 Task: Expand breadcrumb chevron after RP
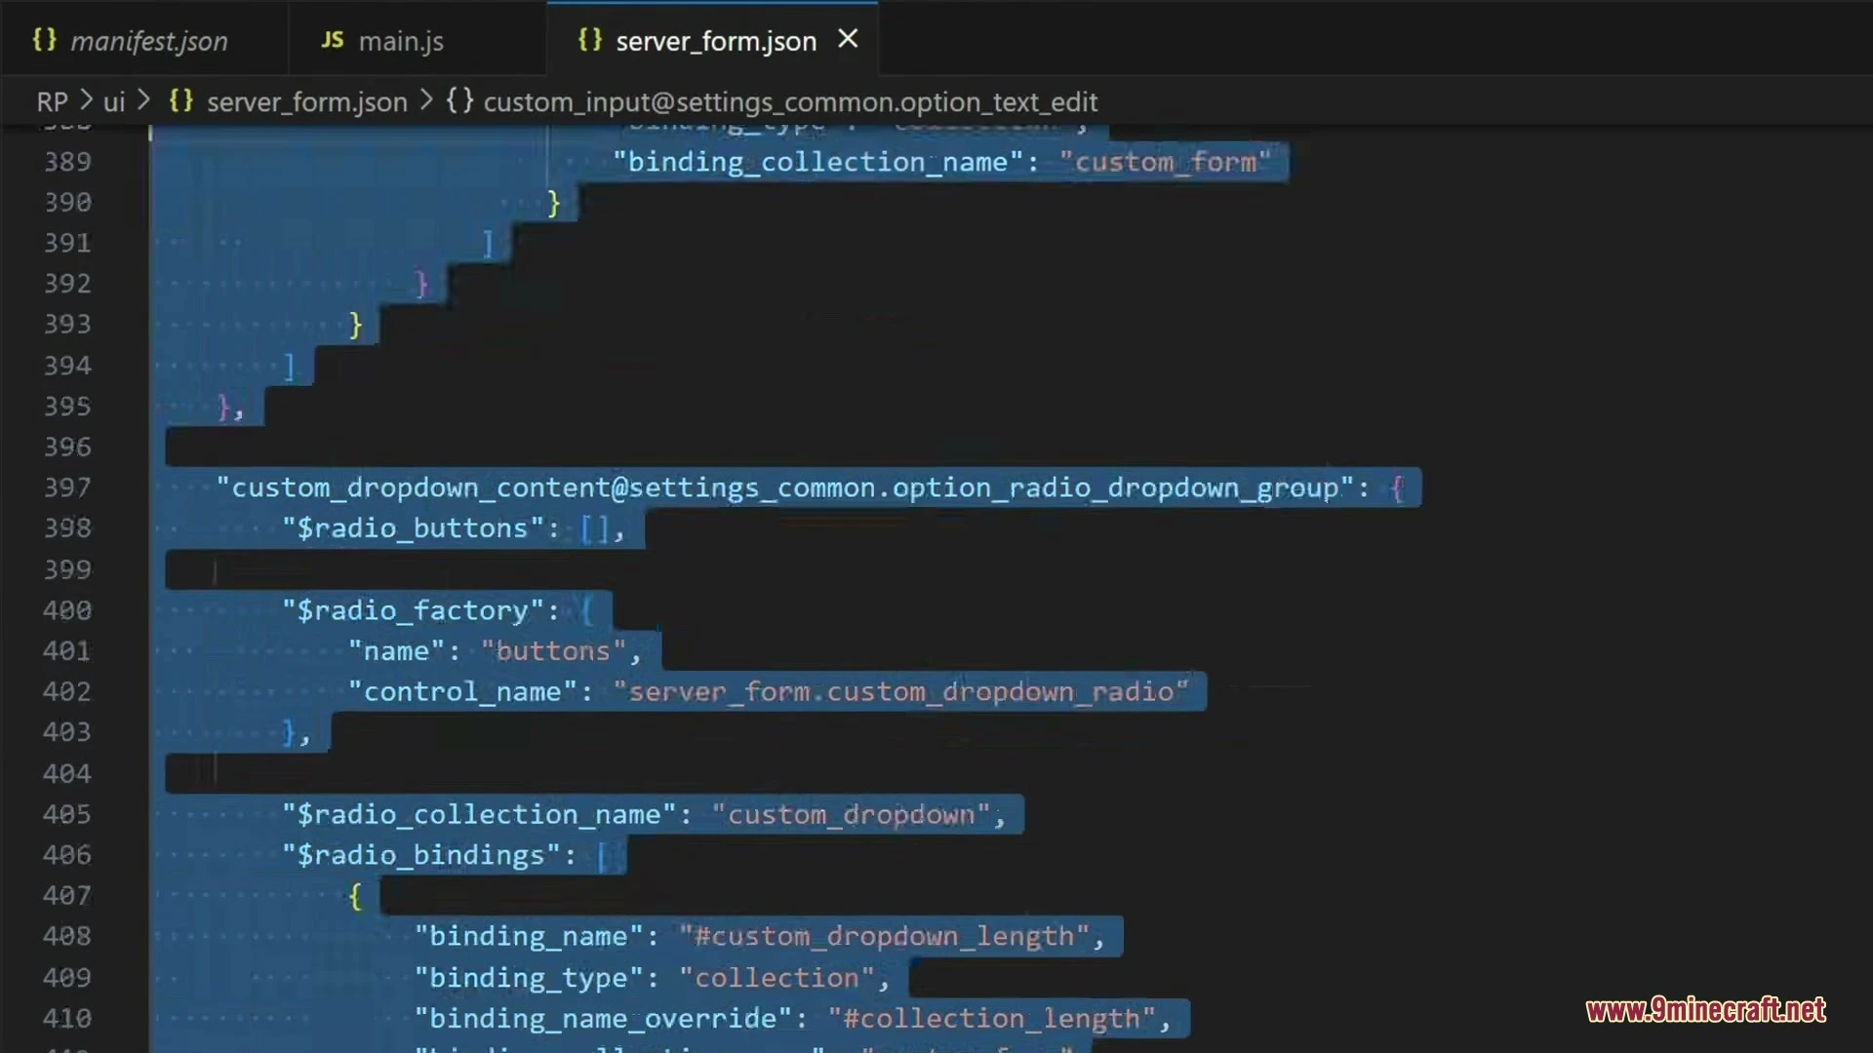(86, 100)
